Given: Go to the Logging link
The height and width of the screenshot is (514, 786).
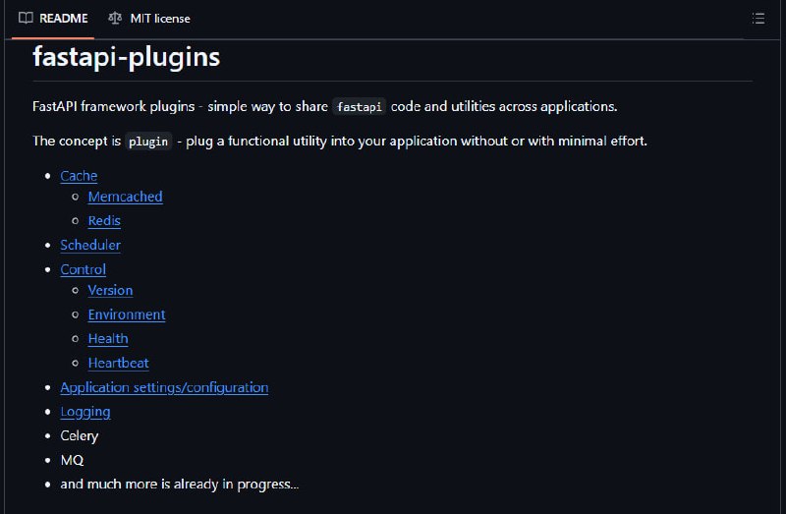Looking at the screenshot, I should 85,412.
